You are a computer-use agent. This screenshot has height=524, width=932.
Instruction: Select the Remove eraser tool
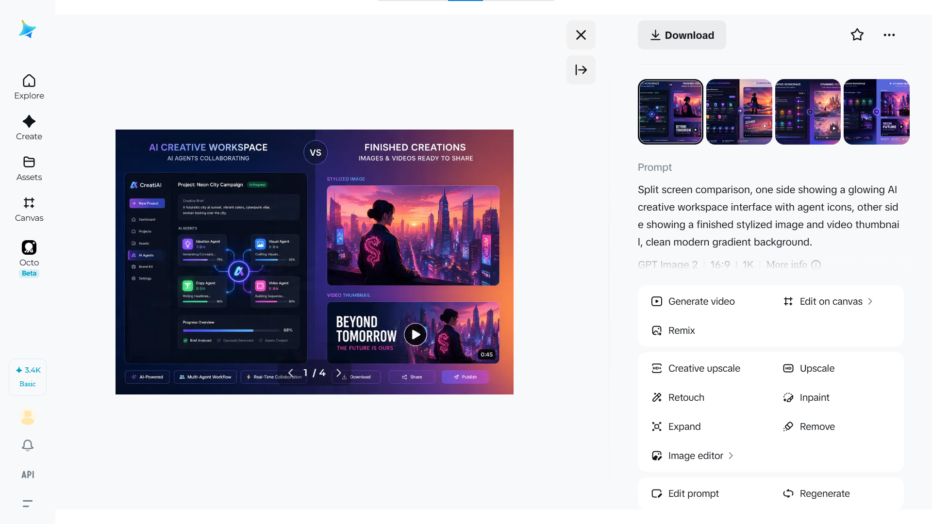click(x=809, y=426)
